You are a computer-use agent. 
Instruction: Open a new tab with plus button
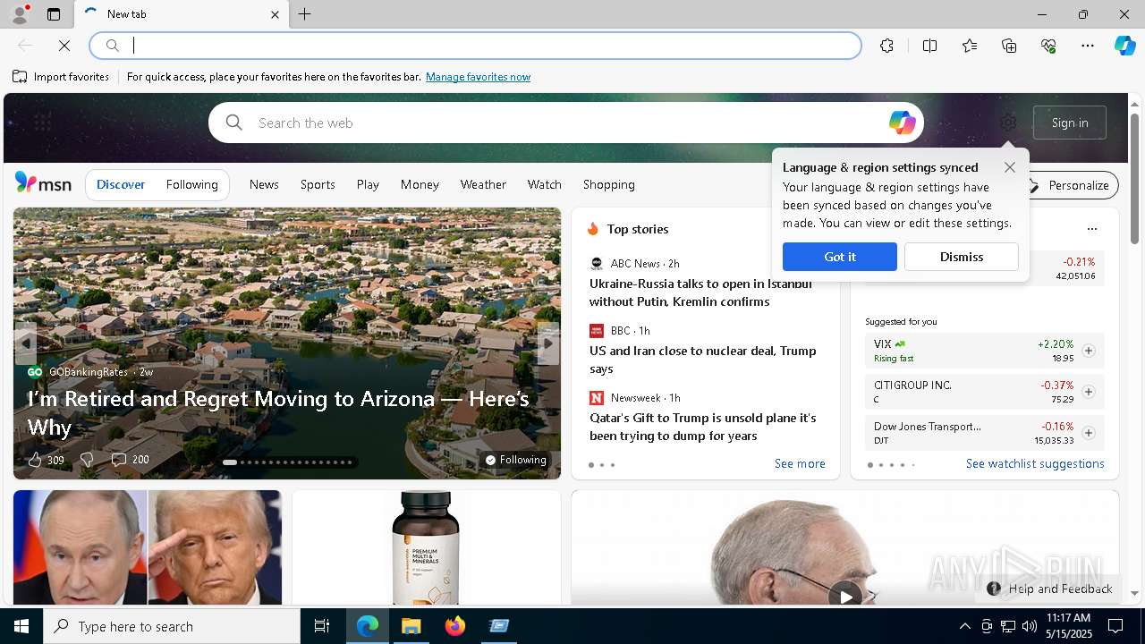(x=305, y=14)
